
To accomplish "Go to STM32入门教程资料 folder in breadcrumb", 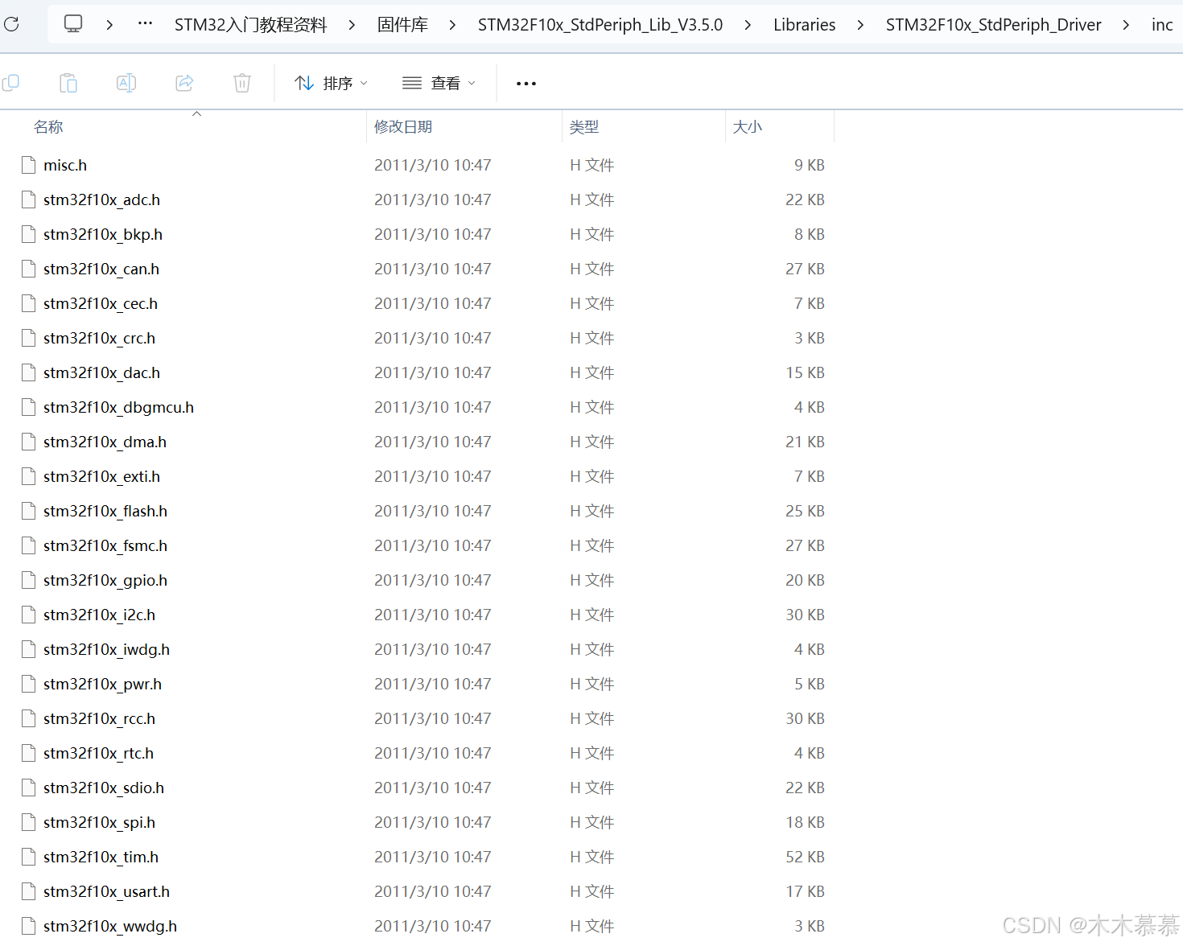I will click(x=251, y=25).
